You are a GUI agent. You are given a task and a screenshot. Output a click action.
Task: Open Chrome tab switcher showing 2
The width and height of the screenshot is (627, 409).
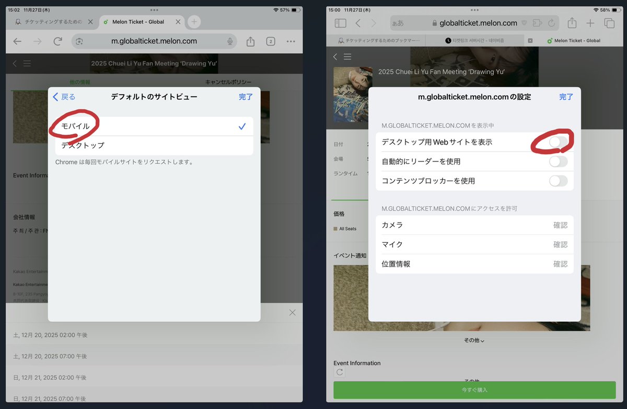pos(271,41)
